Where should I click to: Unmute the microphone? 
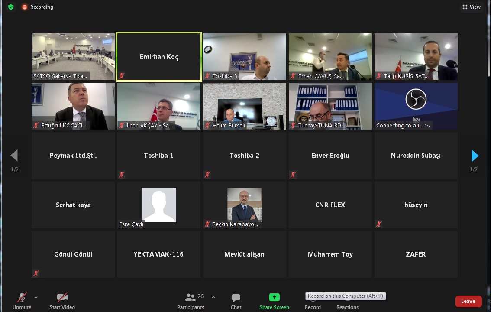[x=22, y=301]
